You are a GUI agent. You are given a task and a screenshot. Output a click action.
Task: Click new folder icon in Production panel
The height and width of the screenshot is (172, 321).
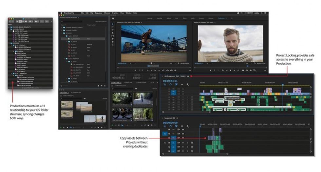click(101, 86)
